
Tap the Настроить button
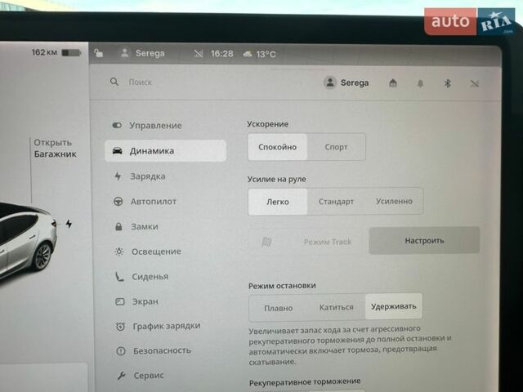click(x=424, y=241)
